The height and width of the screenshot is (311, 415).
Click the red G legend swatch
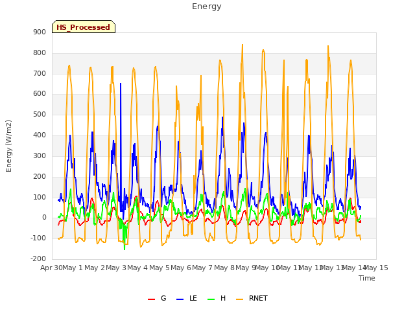[151, 299]
